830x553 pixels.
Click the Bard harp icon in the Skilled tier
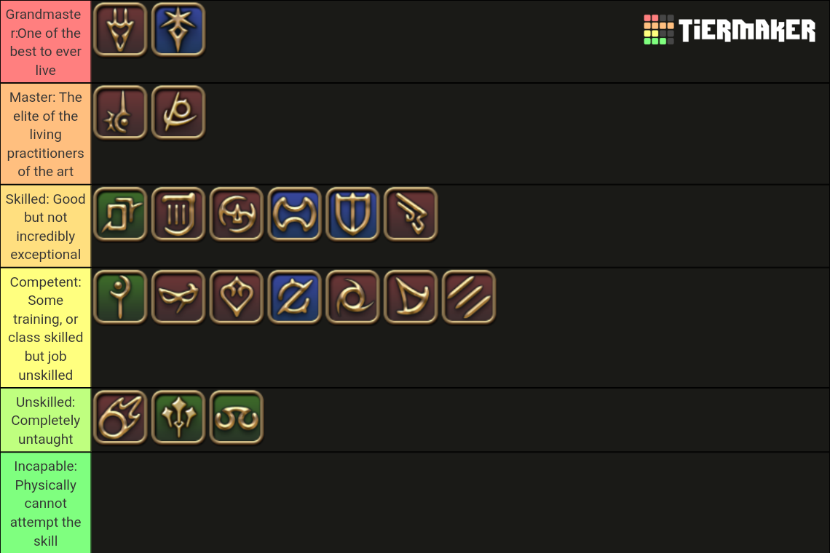178,213
